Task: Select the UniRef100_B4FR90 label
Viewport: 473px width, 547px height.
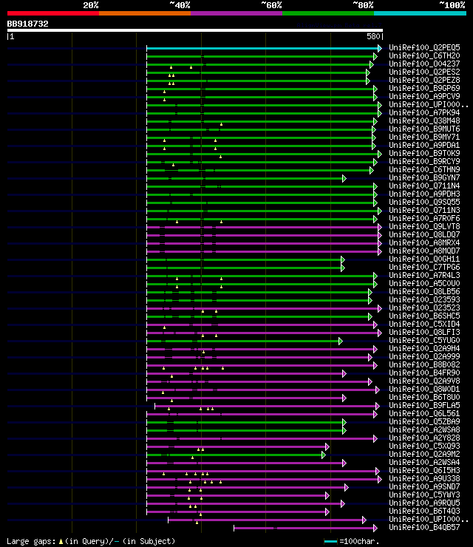Action: pos(424,373)
